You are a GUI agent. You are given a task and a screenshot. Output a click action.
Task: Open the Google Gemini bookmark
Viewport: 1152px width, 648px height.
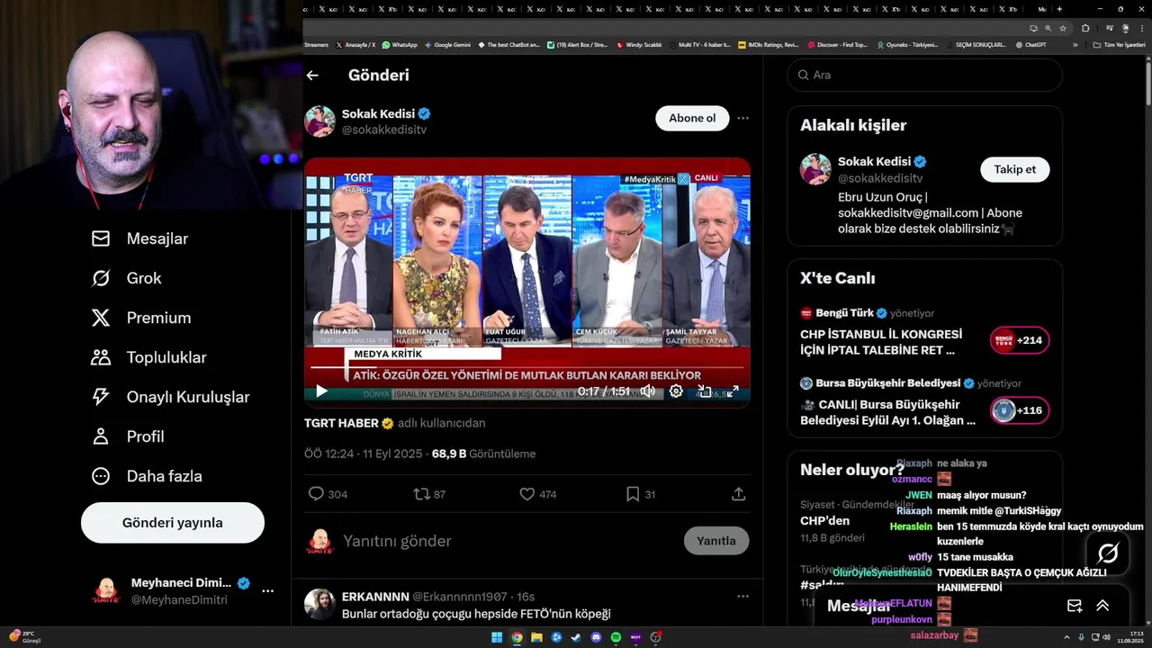(447, 44)
